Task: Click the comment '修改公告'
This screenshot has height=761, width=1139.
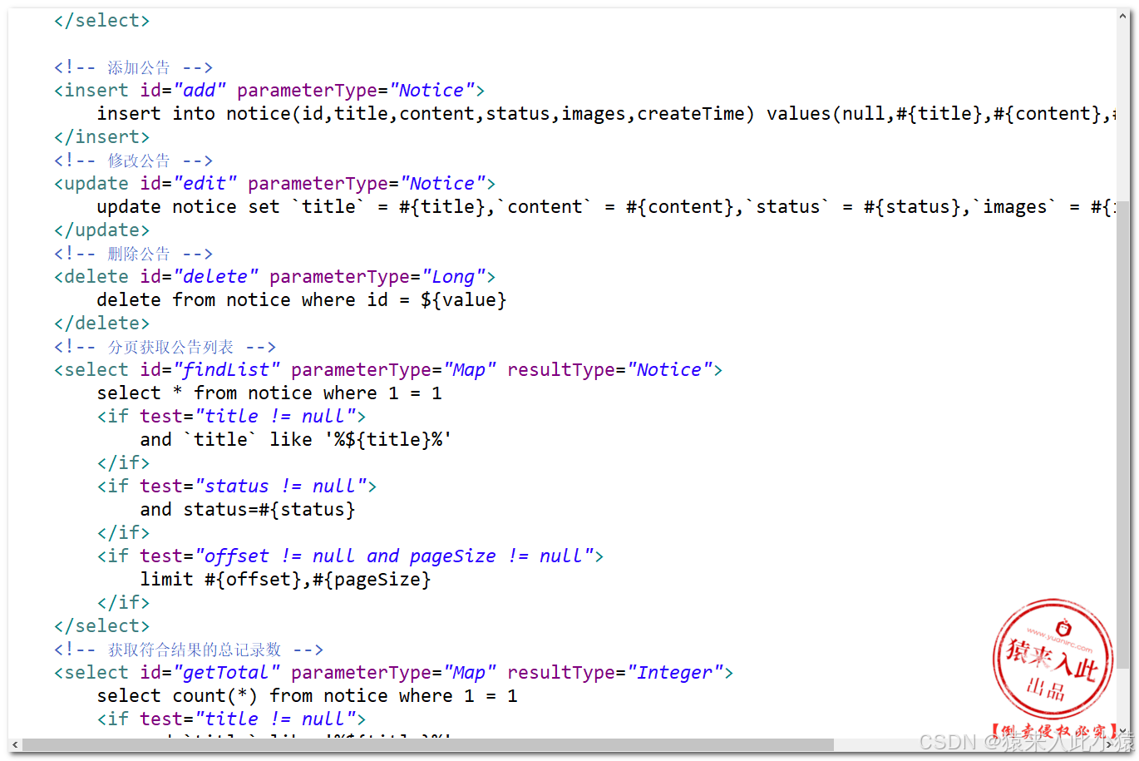Action: 134,161
